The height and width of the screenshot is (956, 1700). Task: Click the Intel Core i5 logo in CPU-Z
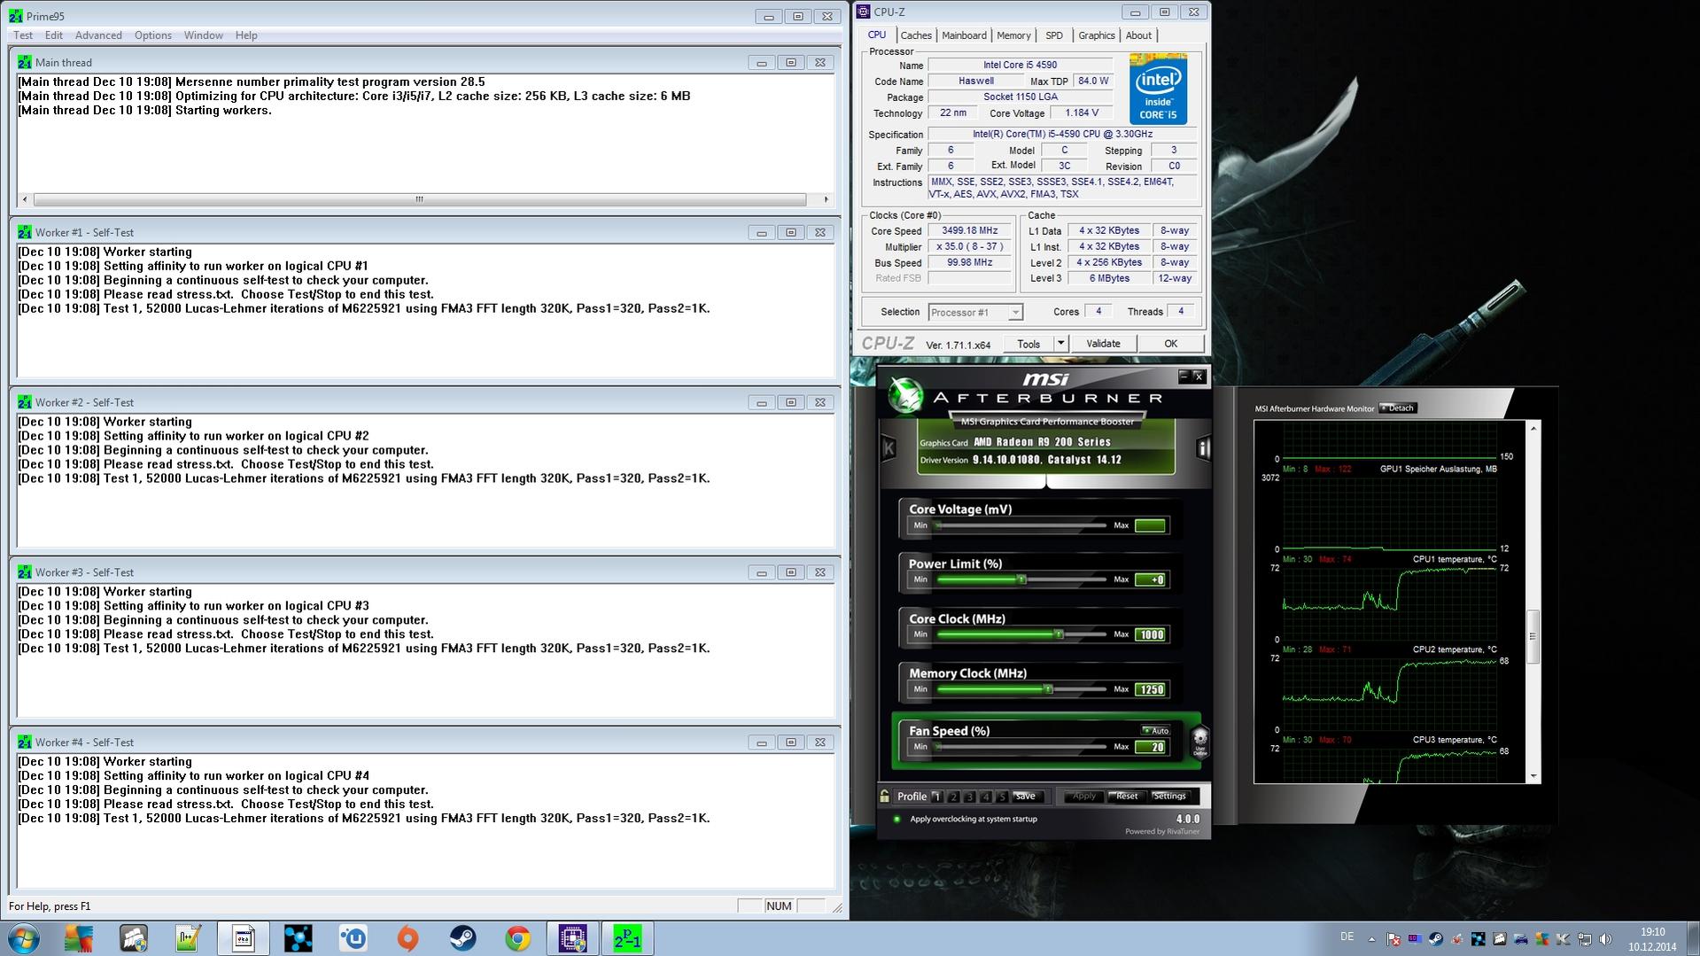(1157, 89)
